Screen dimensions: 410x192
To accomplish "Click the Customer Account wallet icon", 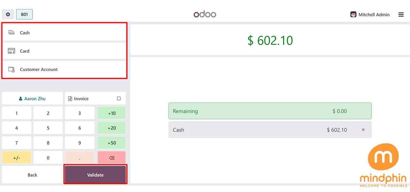I will [x=11, y=70].
